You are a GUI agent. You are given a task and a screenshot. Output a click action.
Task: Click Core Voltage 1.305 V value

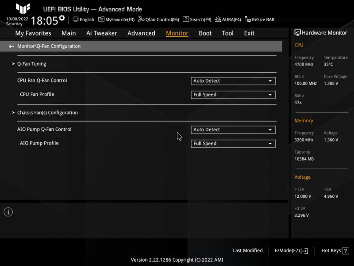[x=331, y=83]
